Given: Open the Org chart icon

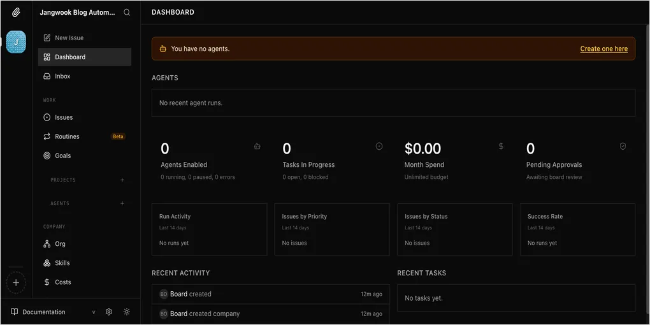Looking at the screenshot, I should (47, 243).
